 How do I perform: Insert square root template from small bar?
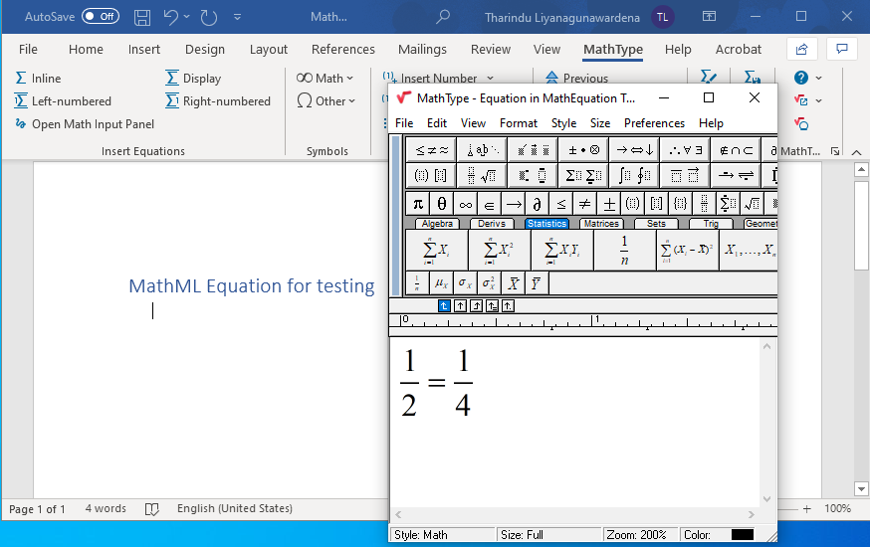tap(752, 204)
